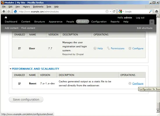Screen dimensions: 160x116
Task: Click the scrollbar down arrow
Action: coord(158,111)
